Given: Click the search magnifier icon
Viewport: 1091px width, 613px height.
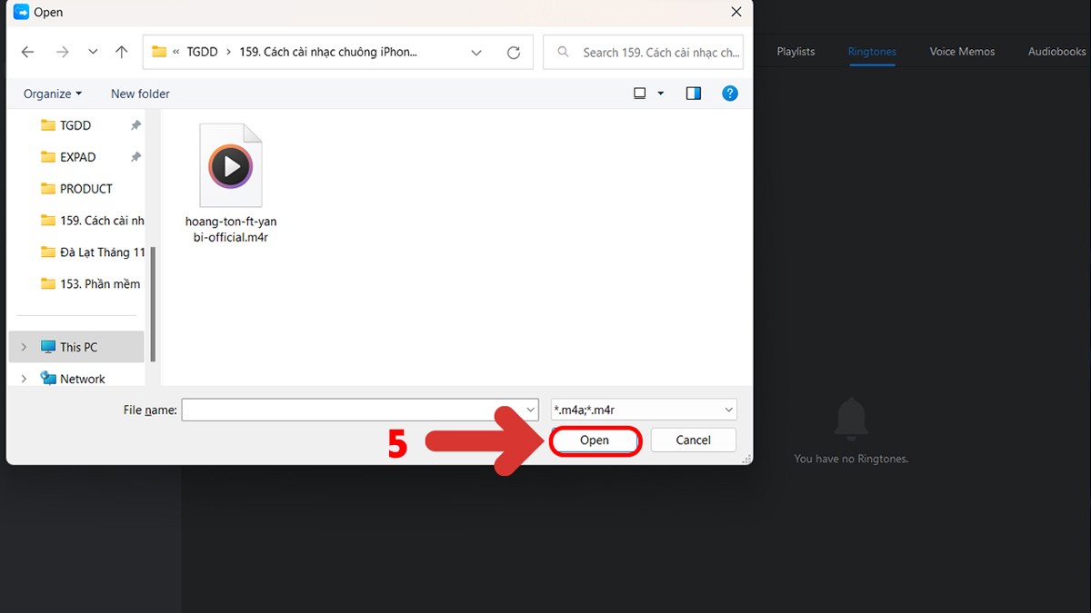Looking at the screenshot, I should 564,53.
